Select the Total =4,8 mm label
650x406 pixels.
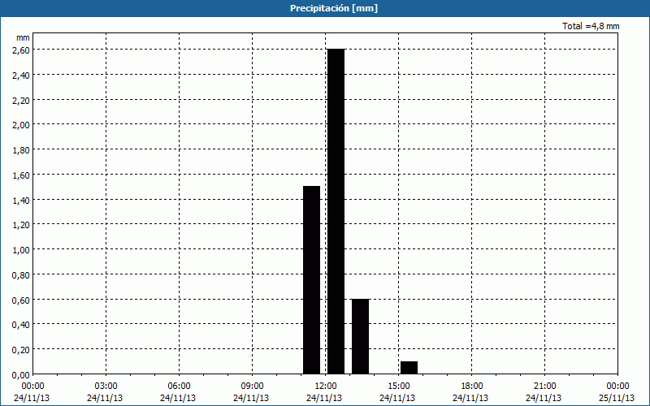point(591,26)
